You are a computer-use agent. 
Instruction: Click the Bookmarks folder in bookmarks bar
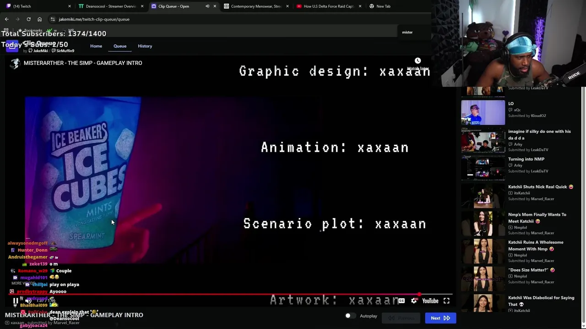click(30, 31)
